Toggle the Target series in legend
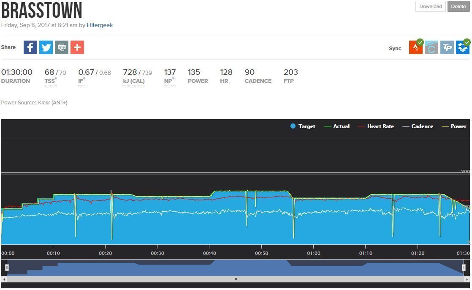Image resolution: width=472 pixels, height=290 pixels. pos(303,126)
